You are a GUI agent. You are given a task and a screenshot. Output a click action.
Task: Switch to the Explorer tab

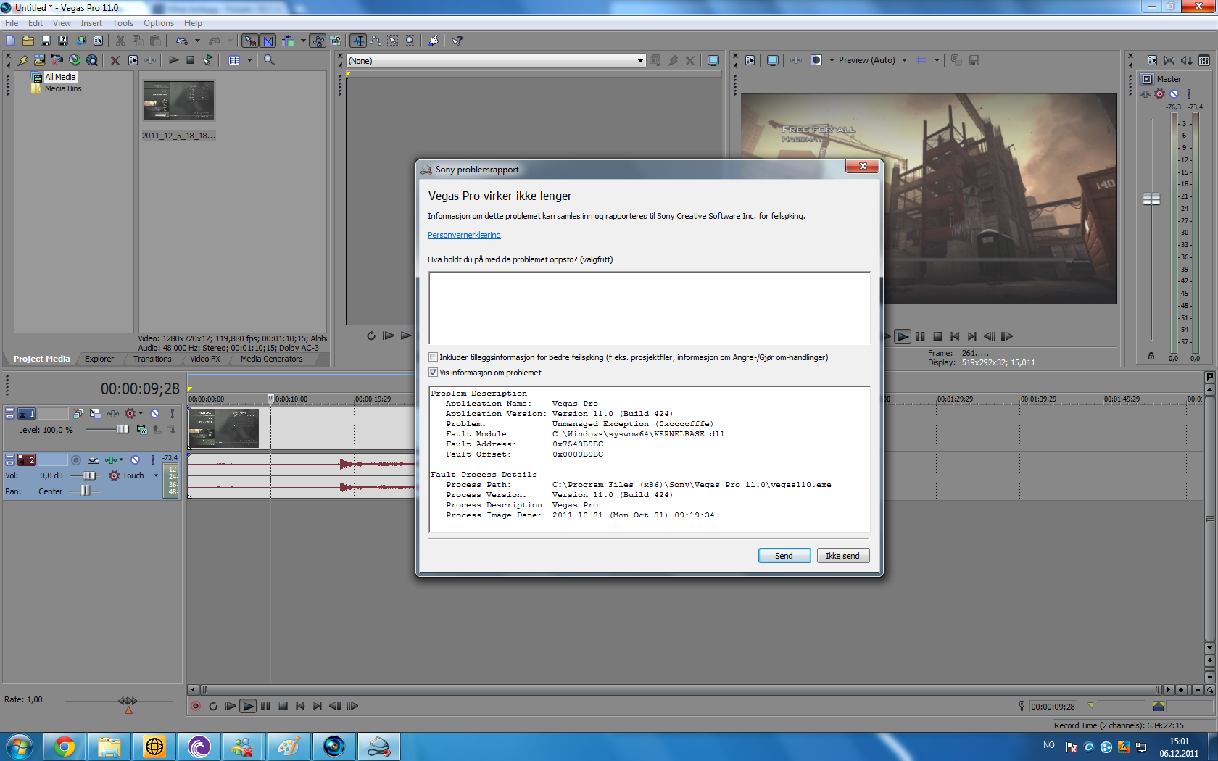click(99, 359)
